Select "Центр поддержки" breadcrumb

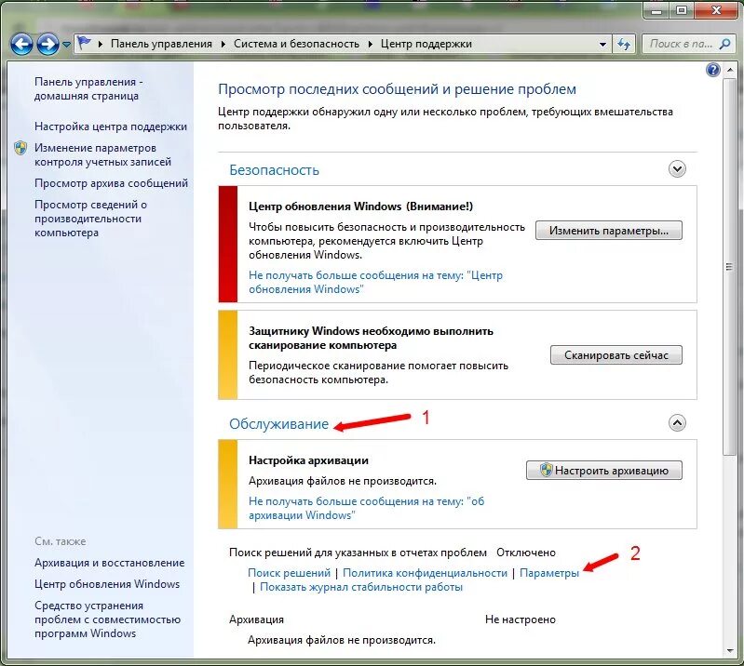pyautogui.click(x=426, y=44)
